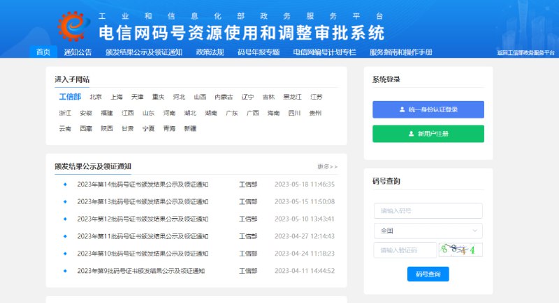Click 统一身份认证登录 button
The image size is (559, 303).
428,109
